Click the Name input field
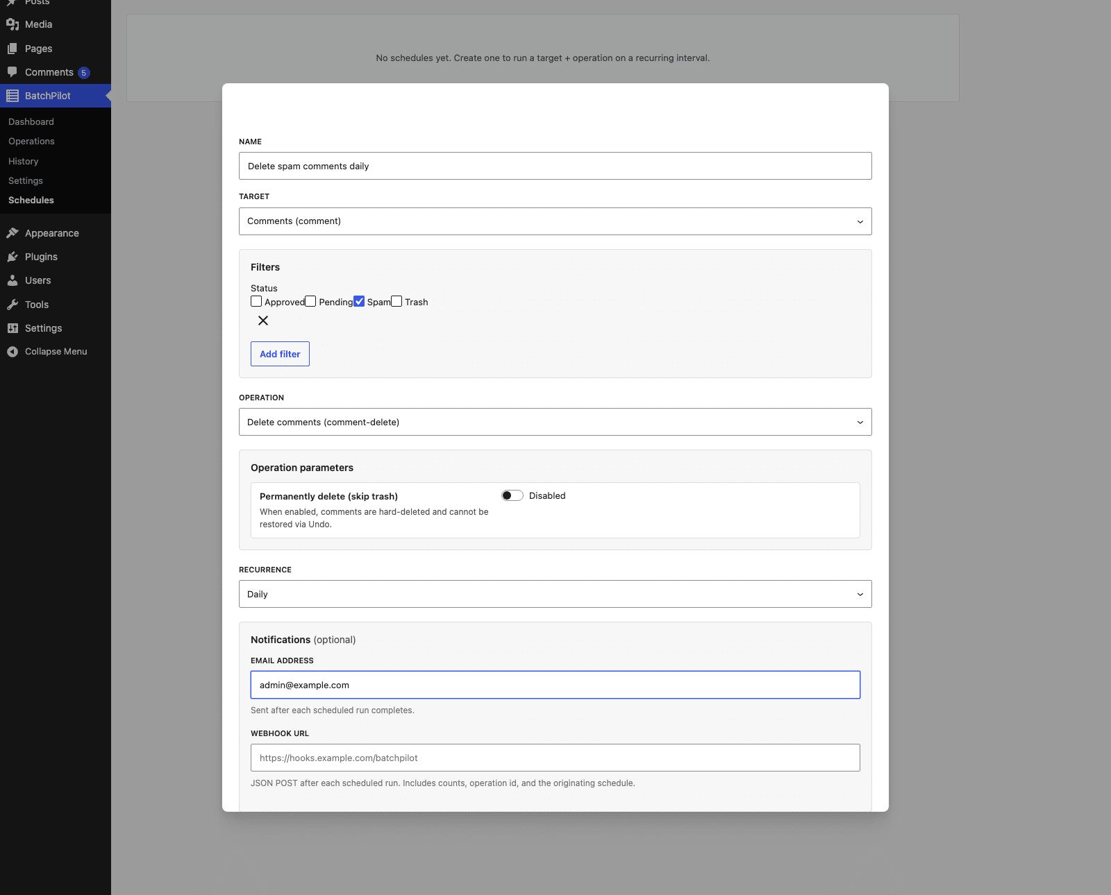The image size is (1111, 895). click(x=555, y=166)
